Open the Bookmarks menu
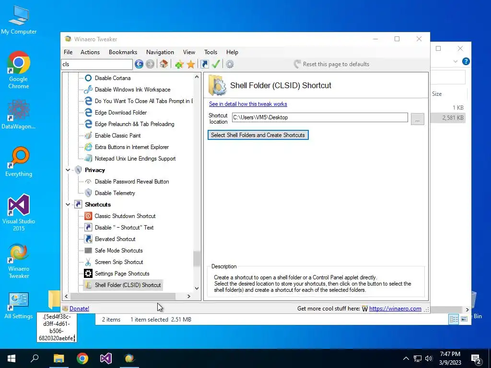 (123, 52)
